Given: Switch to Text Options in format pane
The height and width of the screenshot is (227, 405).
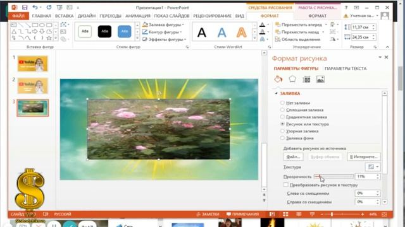Looking at the screenshot, I should (346, 69).
